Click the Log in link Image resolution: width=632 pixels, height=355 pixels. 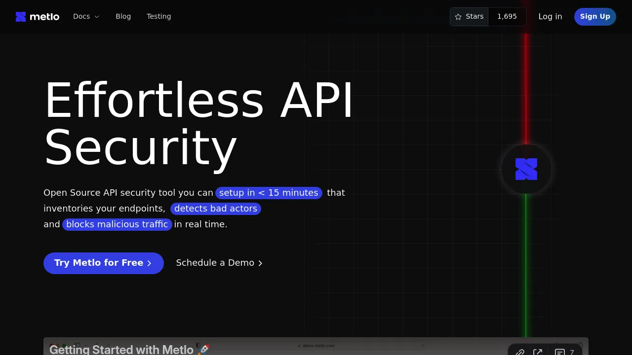pos(550,17)
